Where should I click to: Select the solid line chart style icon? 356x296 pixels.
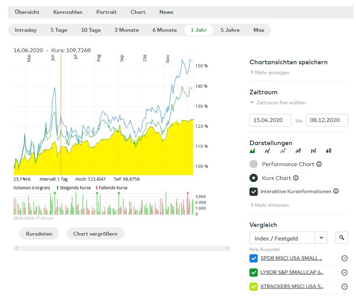268,151
